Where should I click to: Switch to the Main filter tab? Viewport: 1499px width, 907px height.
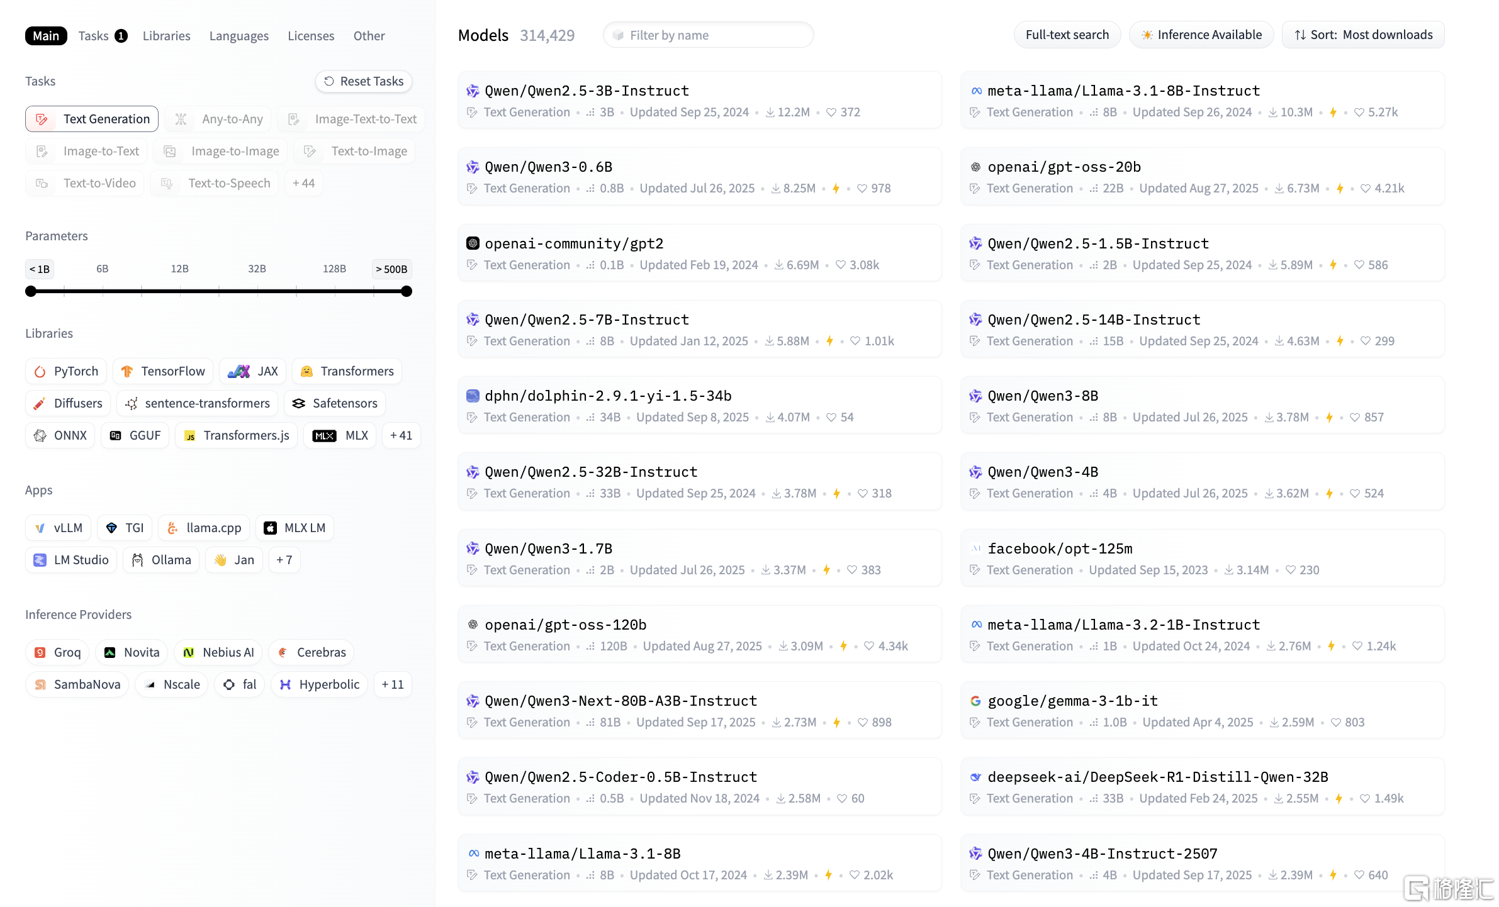click(46, 36)
